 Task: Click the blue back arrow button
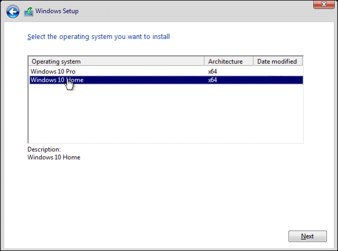(x=13, y=11)
